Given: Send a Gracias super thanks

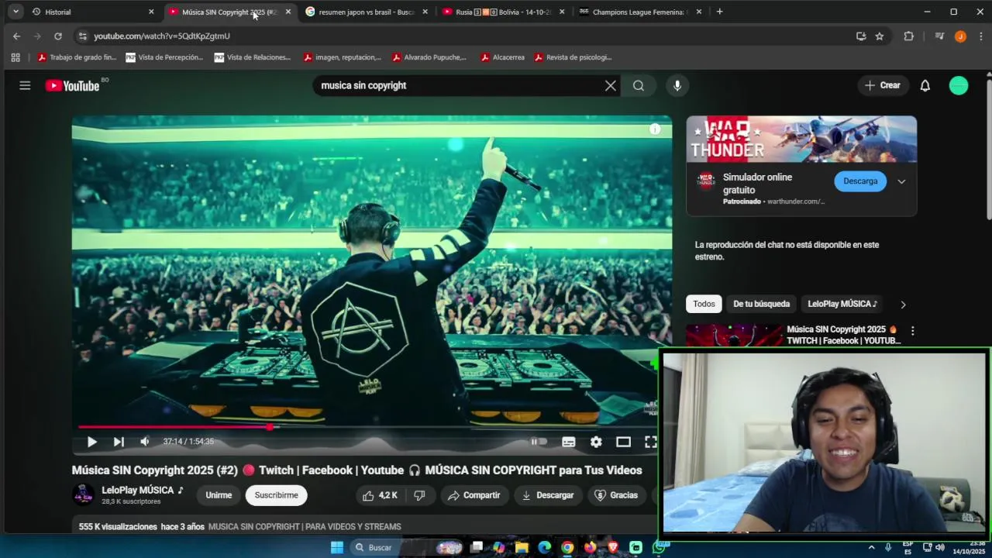Looking at the screenshot, I should coord(615,495).
